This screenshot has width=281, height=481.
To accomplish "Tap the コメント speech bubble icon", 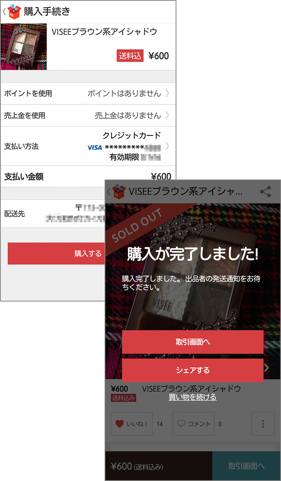I will (x=181, y=424).
